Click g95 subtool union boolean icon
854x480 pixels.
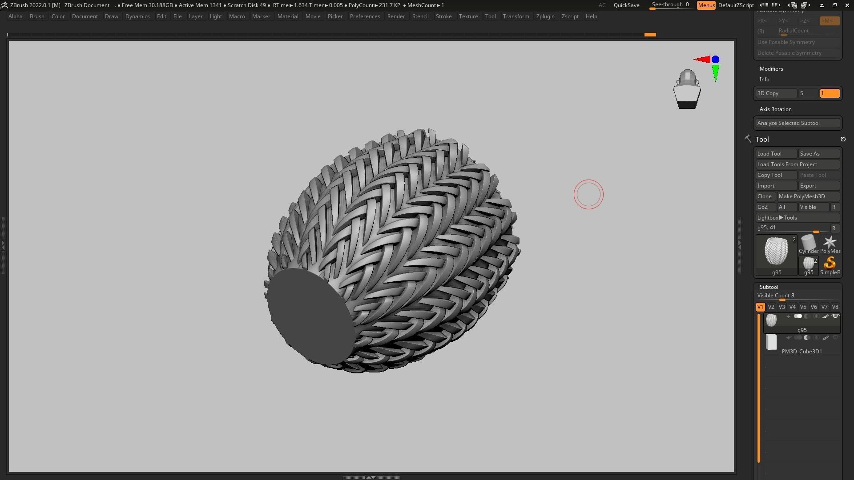pos(798,316)
